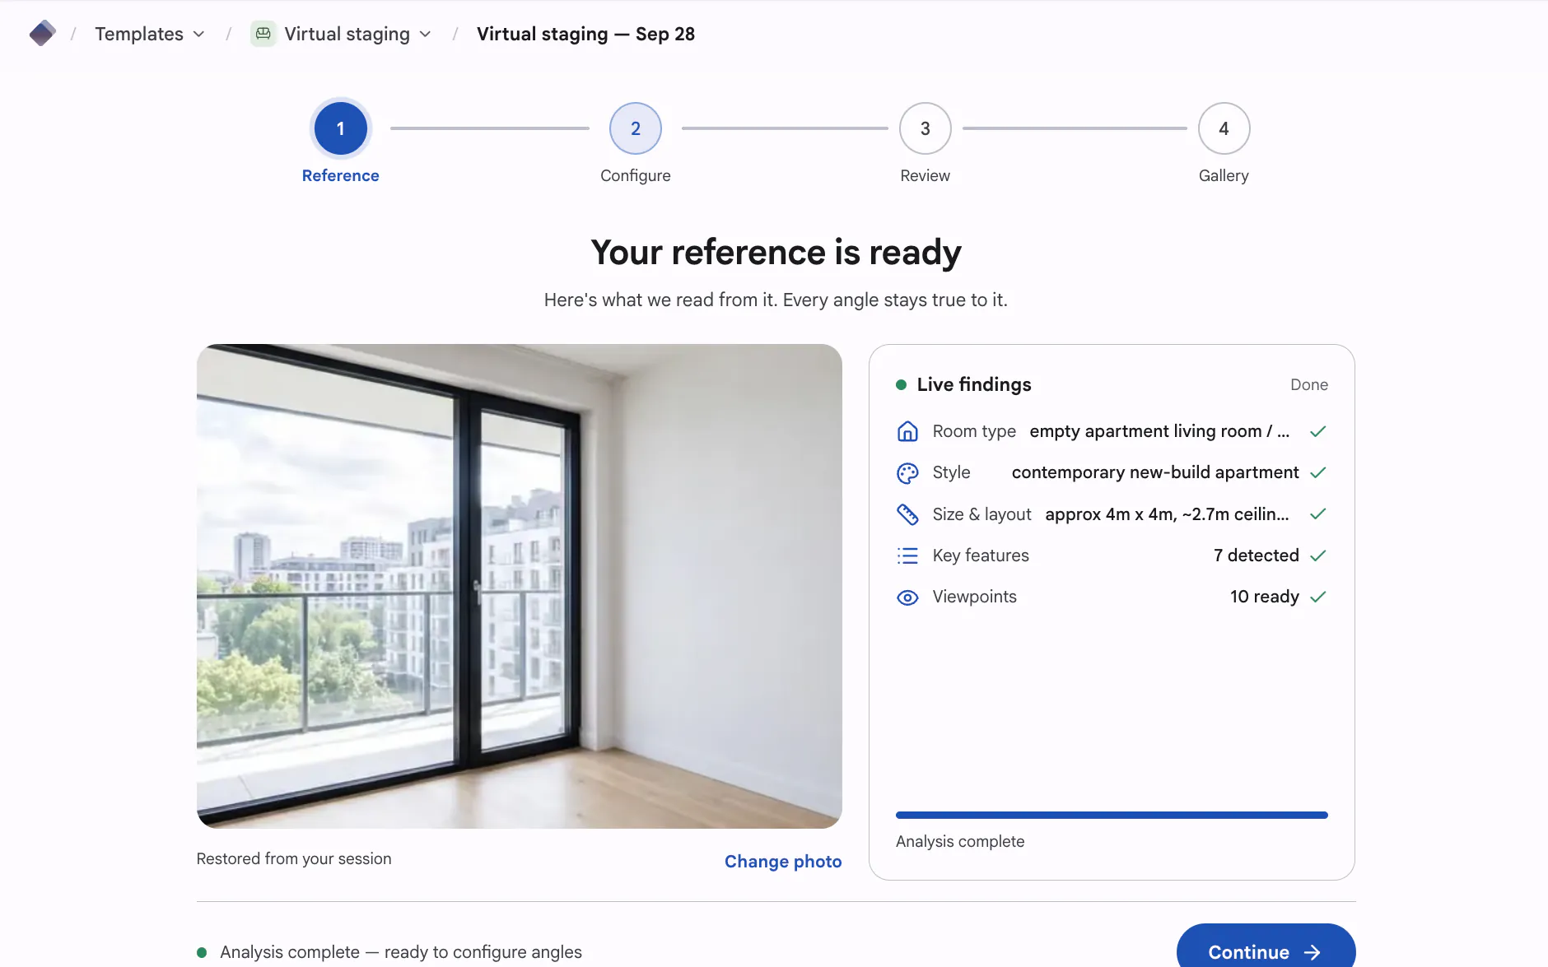Expand the Virtual staging breadcrumb chevron
Screen dimensions: 1548x967
tap(425, 34)
